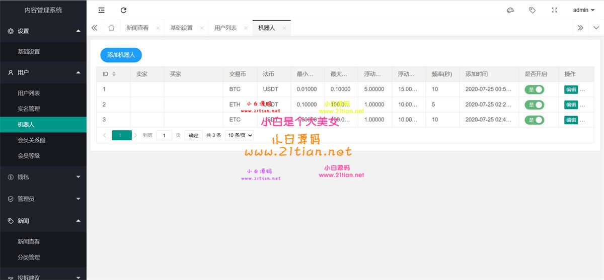Click the sidebar collapse menu icon
Screen dimensions: 604x280
102,10
